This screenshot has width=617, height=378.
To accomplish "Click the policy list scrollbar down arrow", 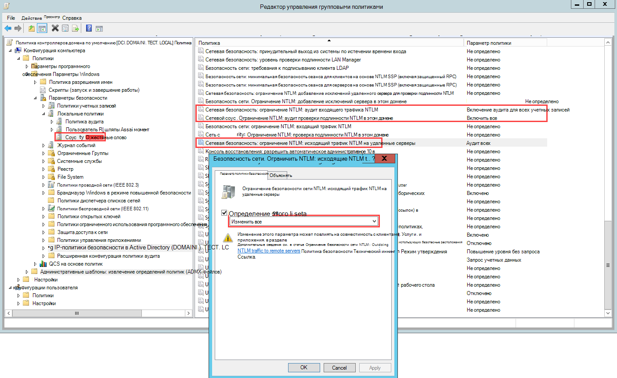I will click(608, 313).
